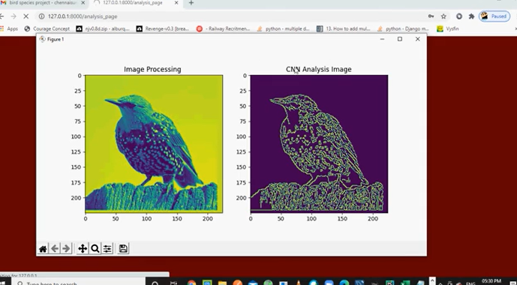Select the Pan axes tool
Screen dimensions: 517x285
click(x=83, y=249)
